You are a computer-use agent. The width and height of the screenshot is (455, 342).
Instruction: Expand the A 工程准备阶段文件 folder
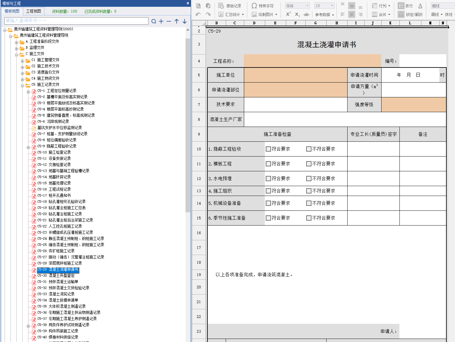(17, 42)
